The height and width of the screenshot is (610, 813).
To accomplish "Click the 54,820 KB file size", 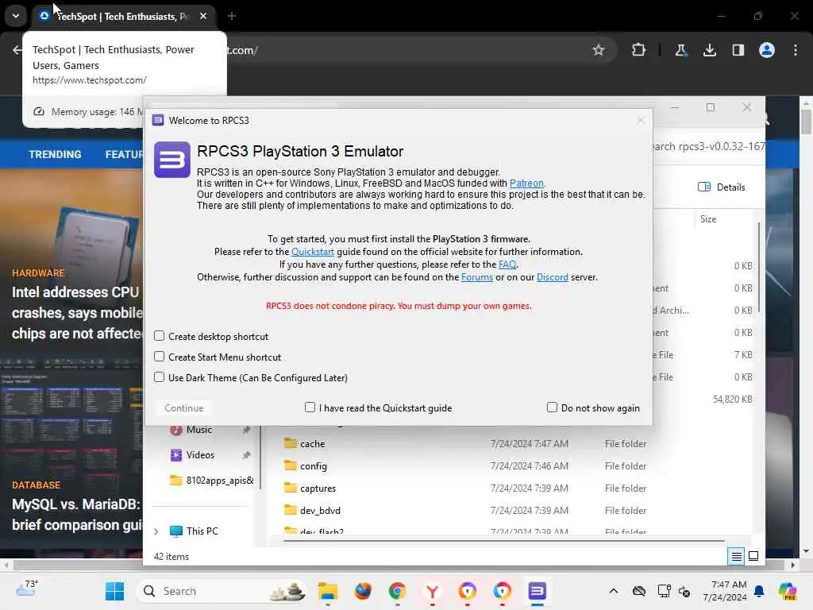I will (732, 400).
